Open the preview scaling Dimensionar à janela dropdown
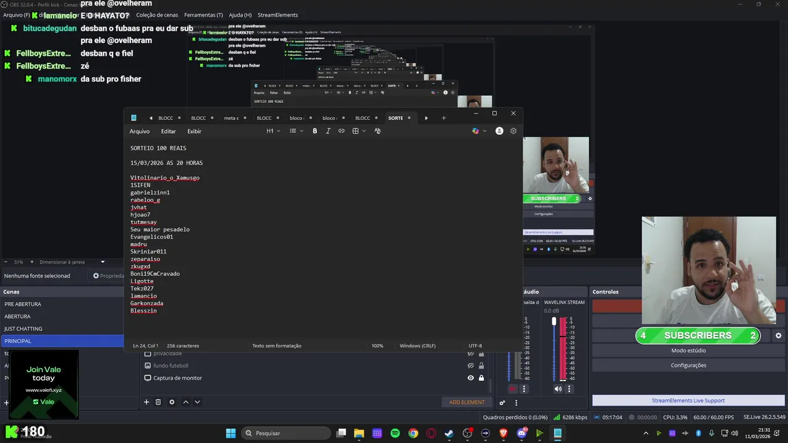 click(71, 262)
